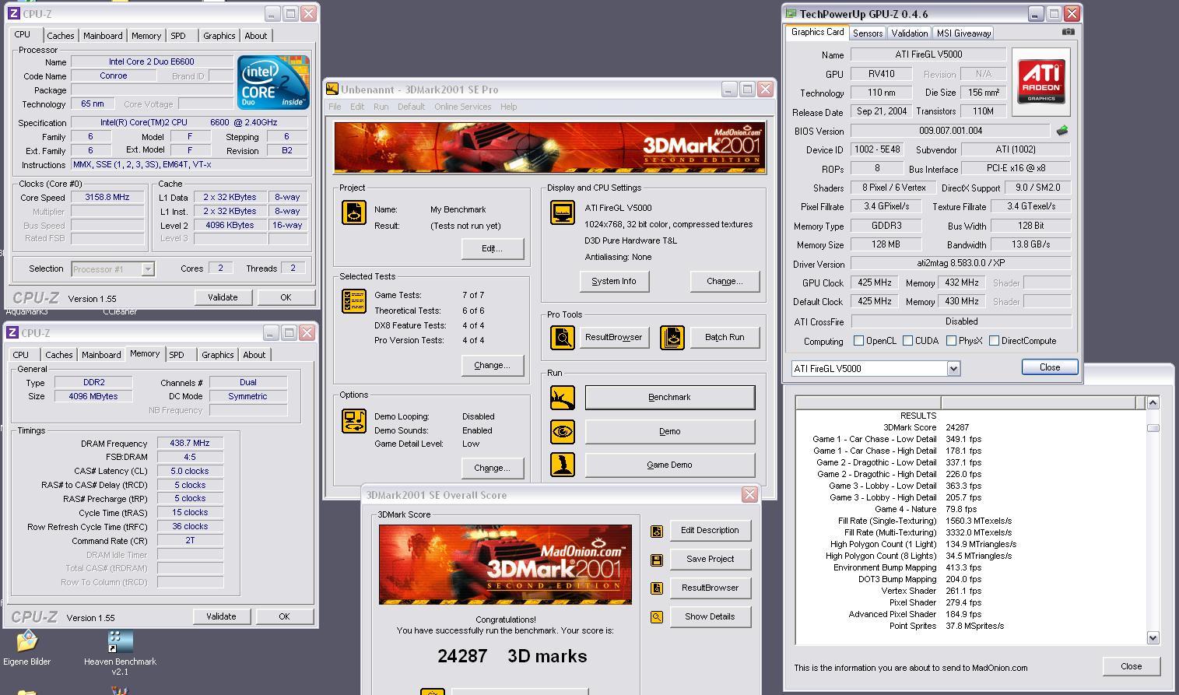Click the GPU-Z BIOS save chip icon
1179x695 pixels.
pos(1062,131)
